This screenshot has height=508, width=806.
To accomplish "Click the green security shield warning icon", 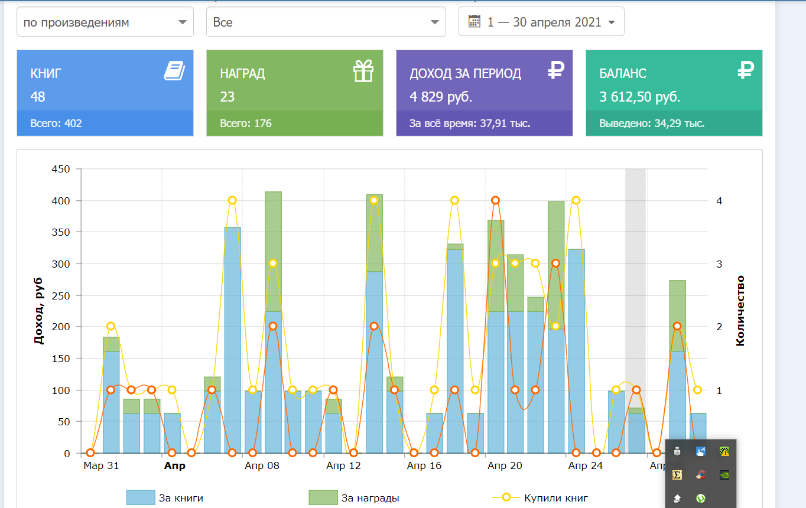I will pyautogui.click(x=724, y=451).
